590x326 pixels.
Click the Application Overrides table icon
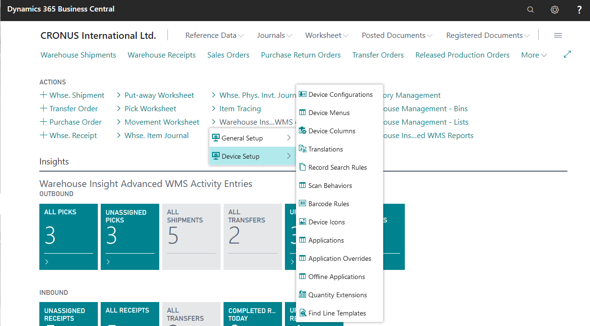(x=303, y=258)
